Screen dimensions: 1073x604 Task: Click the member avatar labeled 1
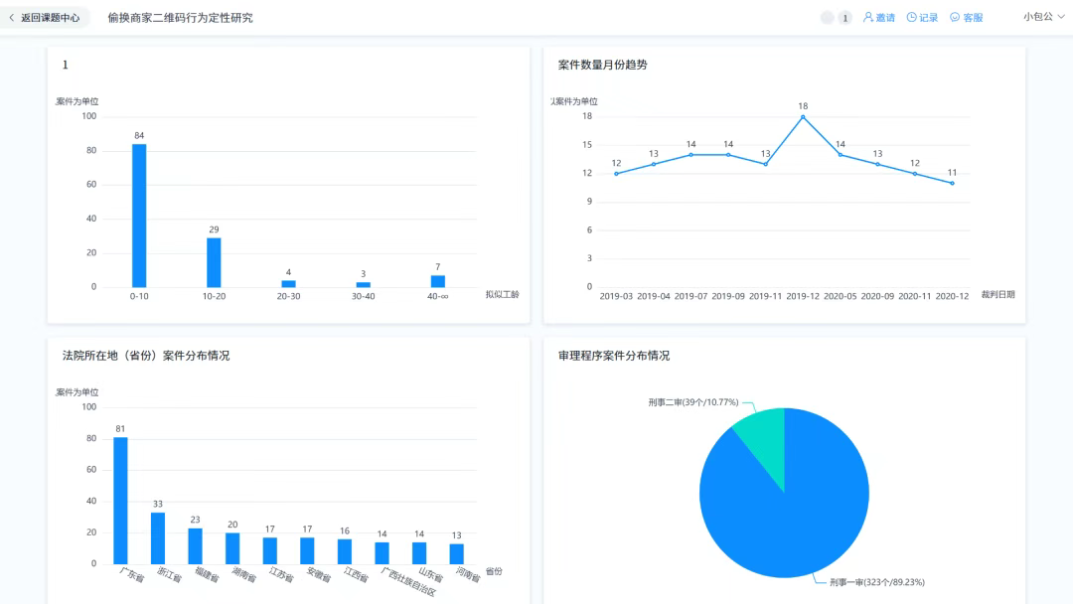pos(845,18)
